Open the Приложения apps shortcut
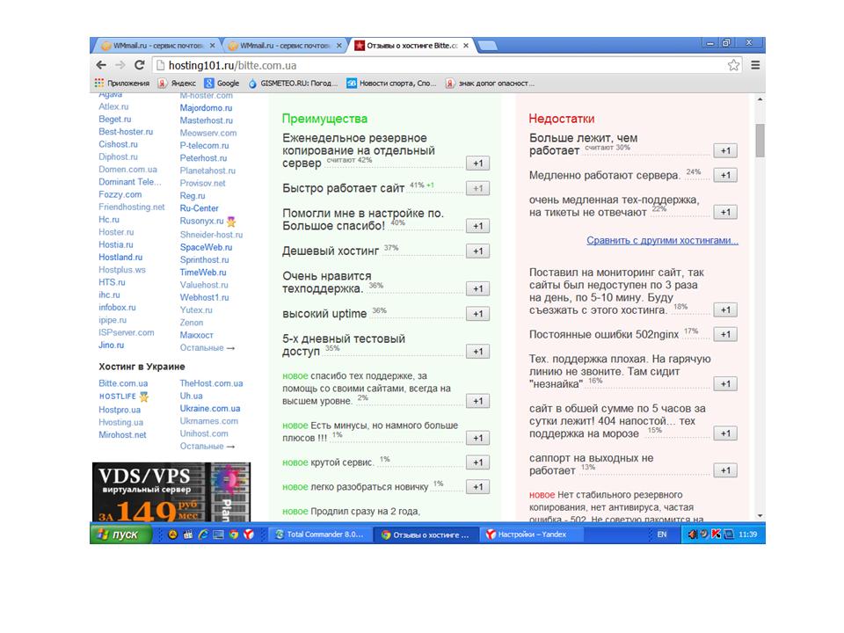844x633 pixels. 121,83
